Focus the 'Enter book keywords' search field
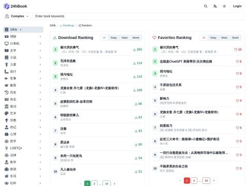The image size is (248, 186). click(138, 16)
